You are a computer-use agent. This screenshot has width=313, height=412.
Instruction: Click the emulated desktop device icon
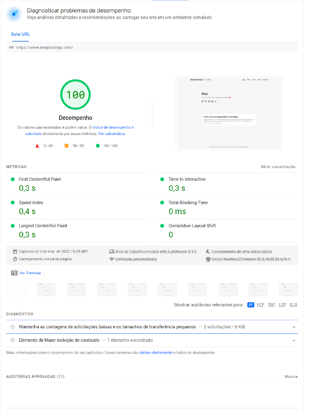112,252
